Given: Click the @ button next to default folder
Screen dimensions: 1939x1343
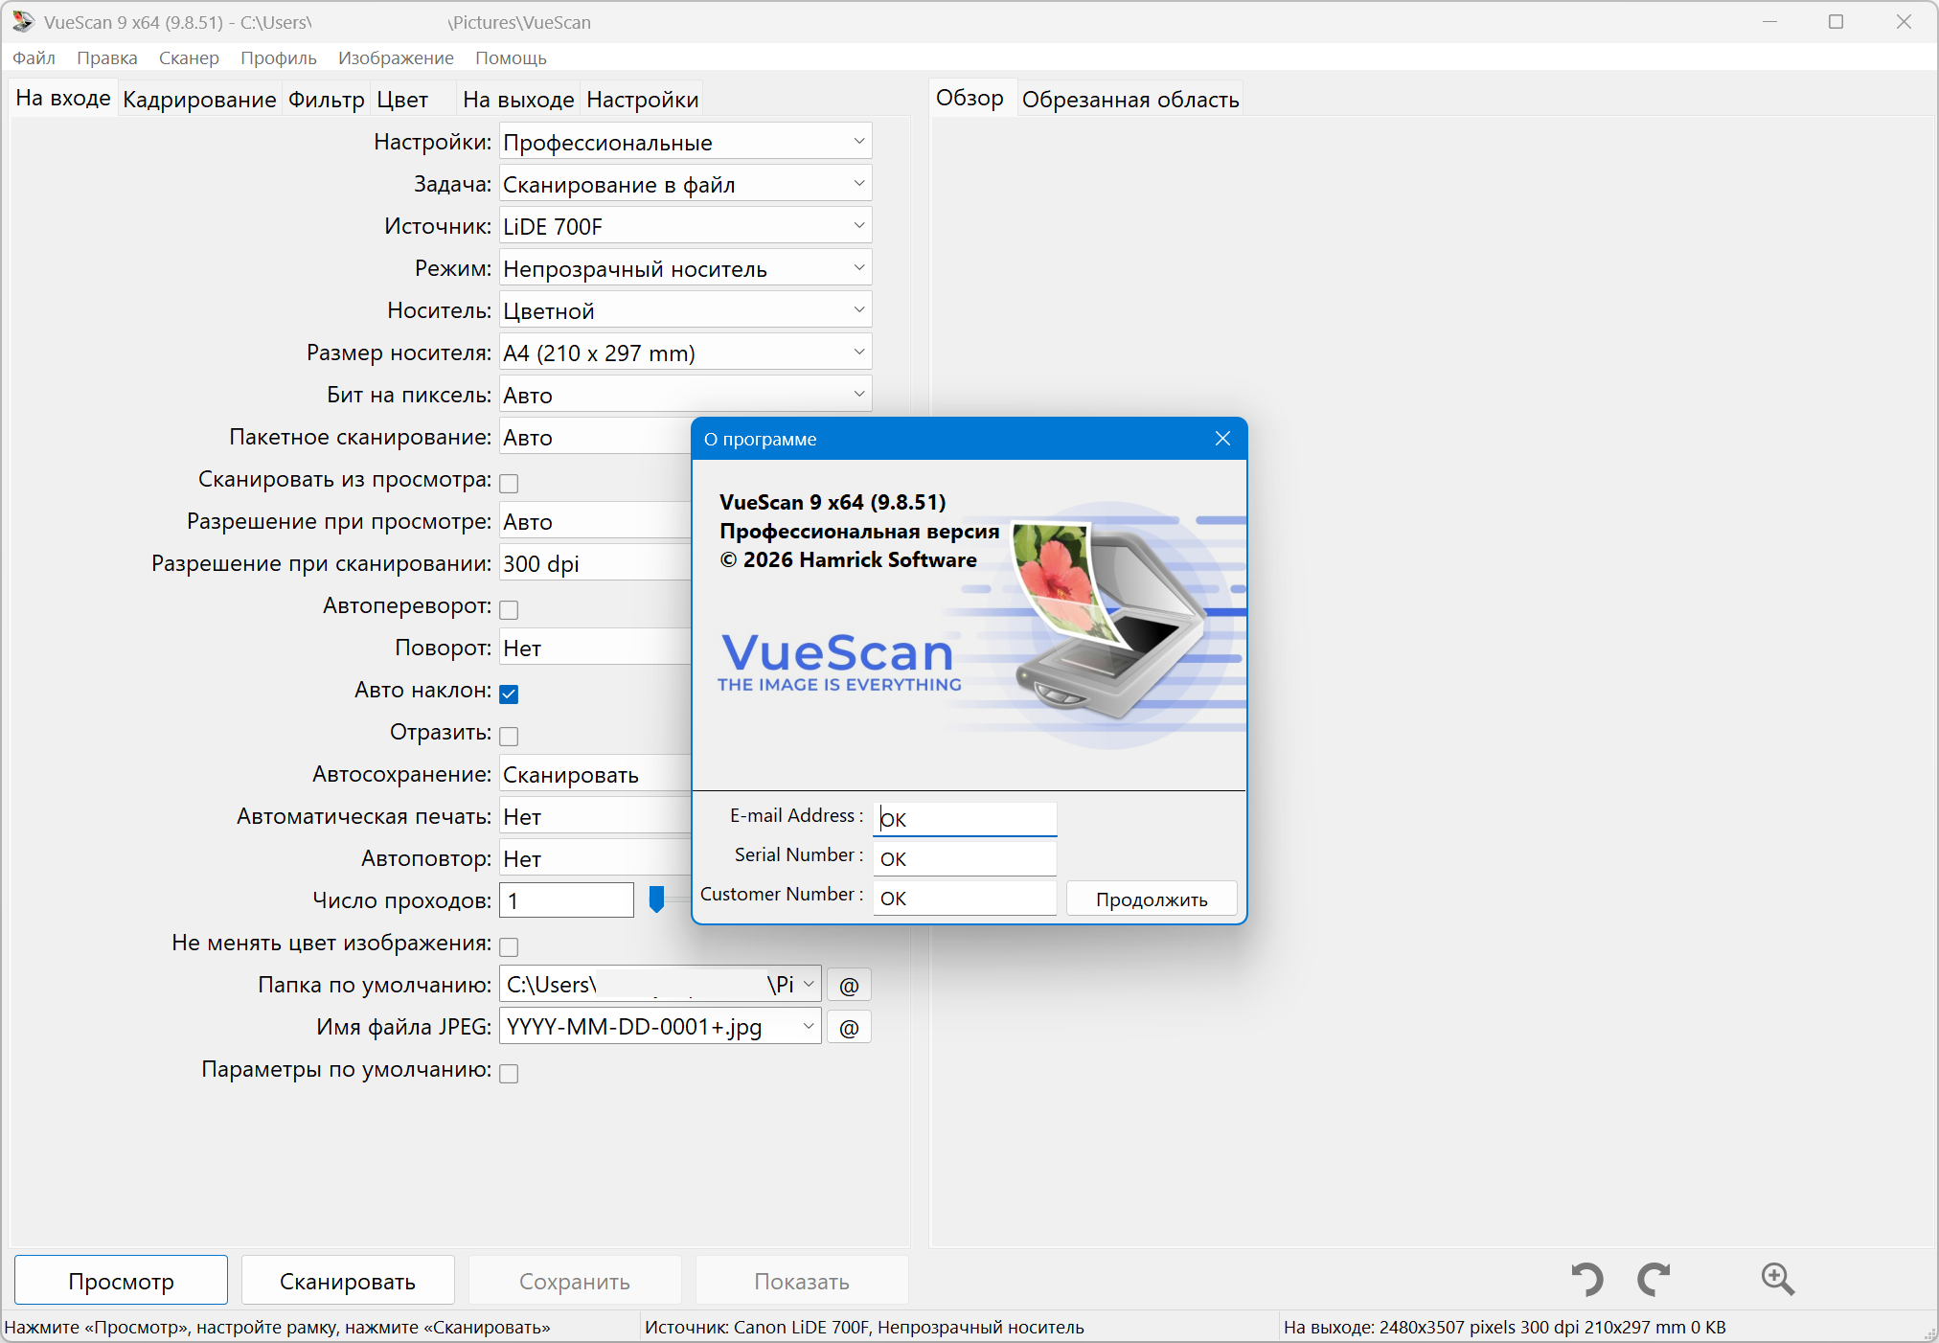Looking at the screenshot, I should click(849, 986).
